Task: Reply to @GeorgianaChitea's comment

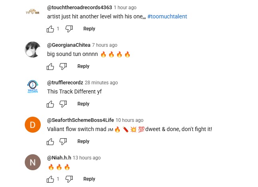Action: pyautogui.click(x=83, y=66)
